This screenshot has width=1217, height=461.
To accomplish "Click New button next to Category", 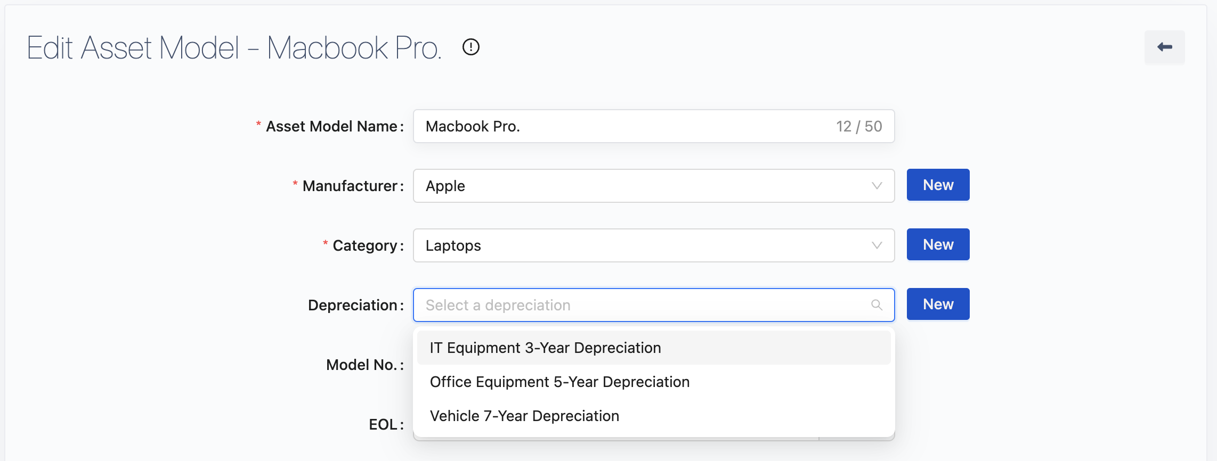I will point(938,245).
